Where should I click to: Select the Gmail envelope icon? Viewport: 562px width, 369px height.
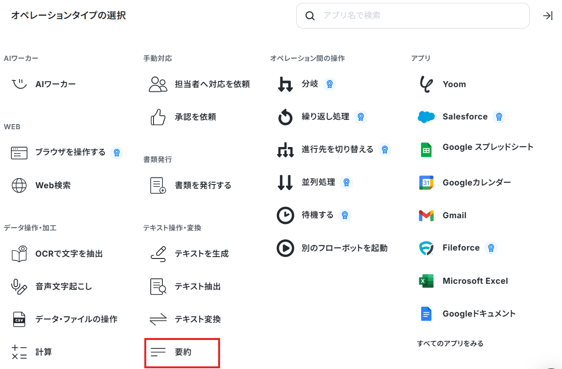pyautogui.click(x=426, y=215)
